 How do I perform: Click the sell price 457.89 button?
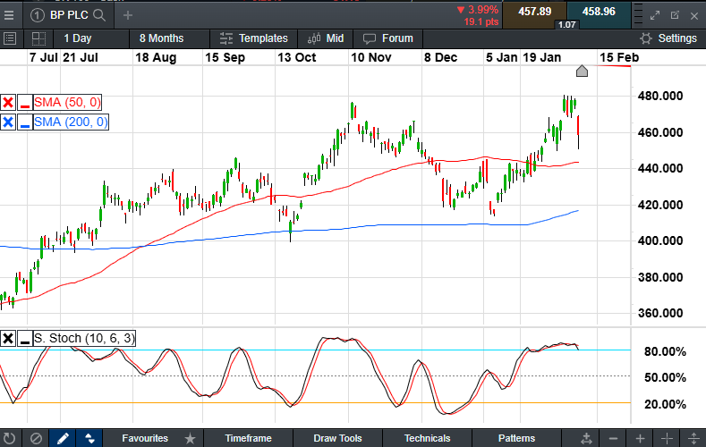pyautogui.click(x=534, y=12)
